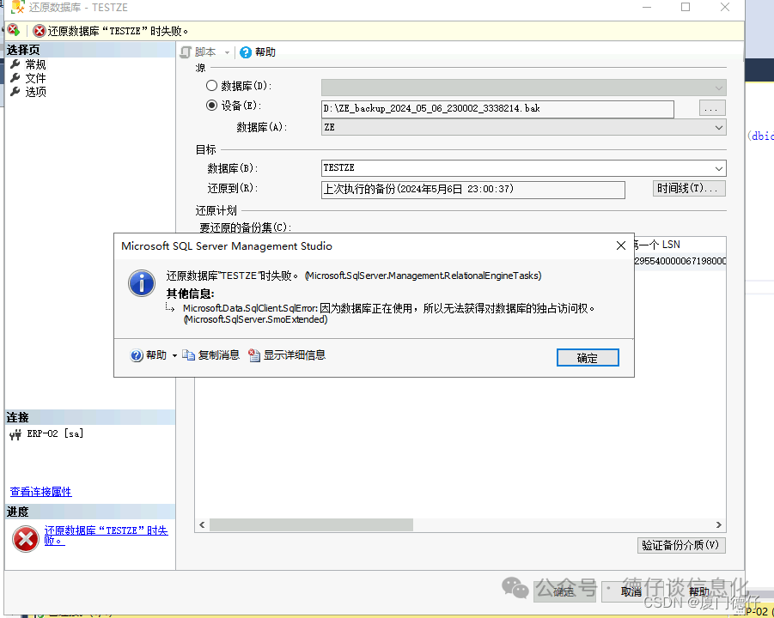Click the scroll left arrow of backup sets
Screen dimensions: 774x618
[x=202, y=524]
